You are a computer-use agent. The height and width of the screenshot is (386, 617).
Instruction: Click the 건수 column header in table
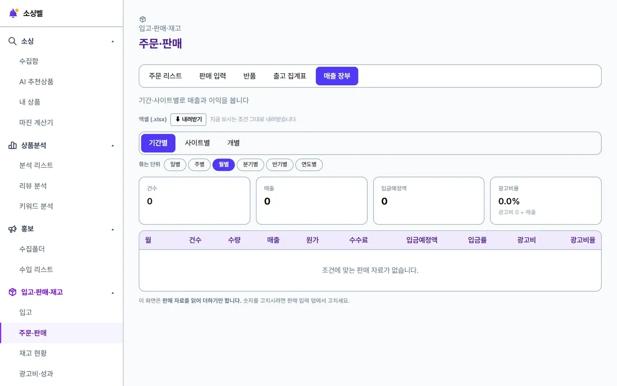(195, 240)
